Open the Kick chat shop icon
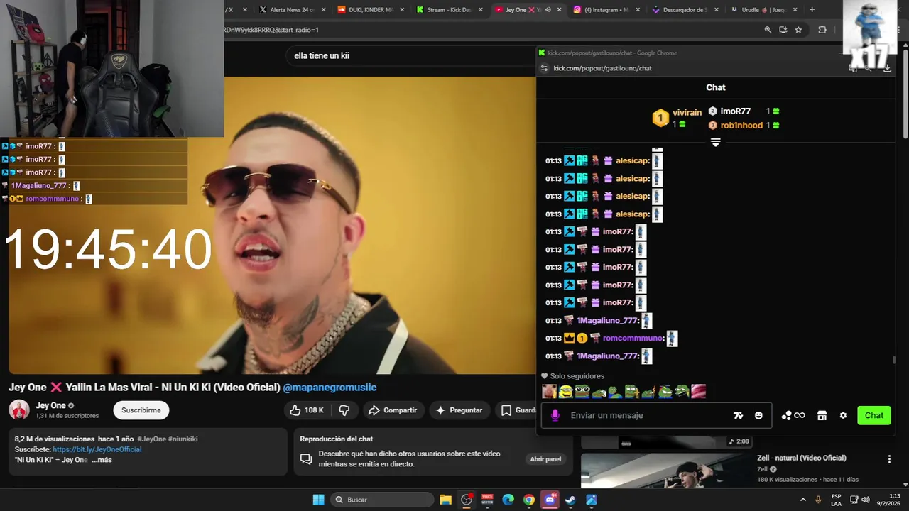Viewport: 909px width, 511px height. click(x=822, y=415)
